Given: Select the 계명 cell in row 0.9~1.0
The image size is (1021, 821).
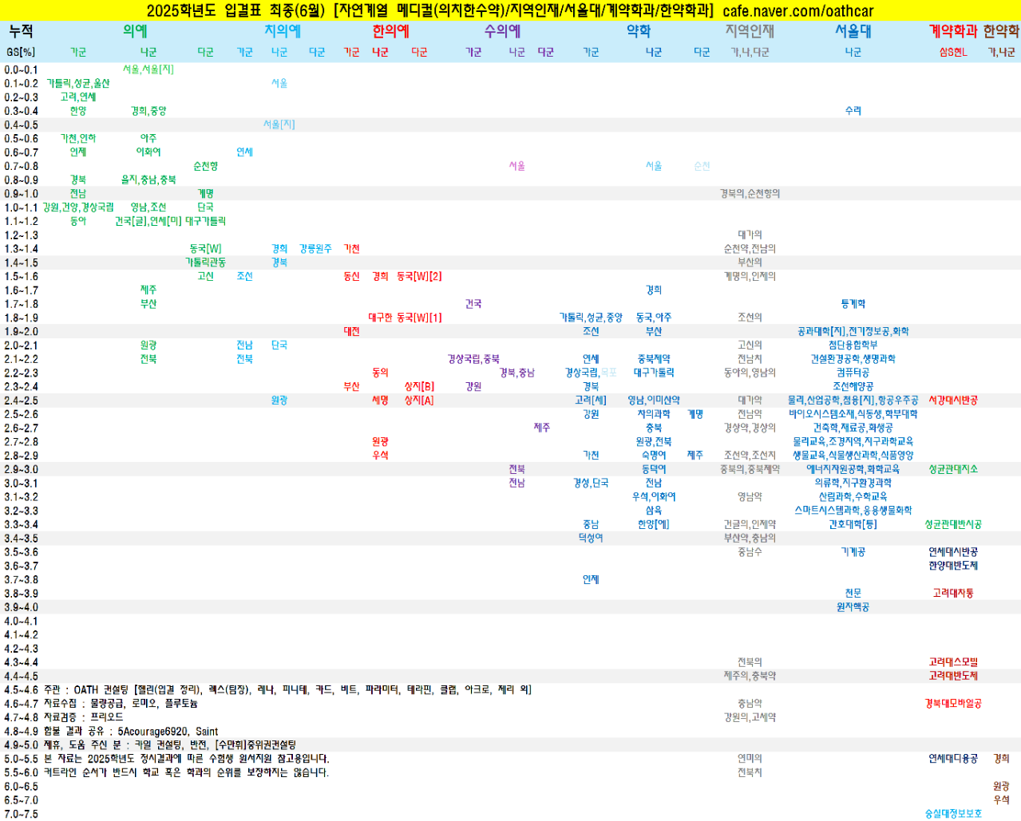Looking at the screenshot, I should point(206,193).
